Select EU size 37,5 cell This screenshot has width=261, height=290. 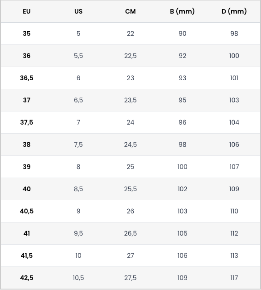click(27, 122)
